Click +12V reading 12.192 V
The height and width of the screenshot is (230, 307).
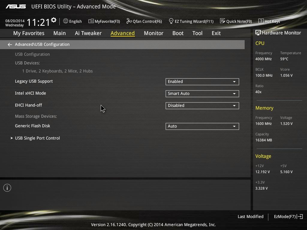tap(263, 172)
